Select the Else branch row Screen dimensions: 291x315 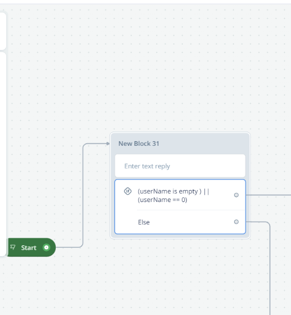180,222
